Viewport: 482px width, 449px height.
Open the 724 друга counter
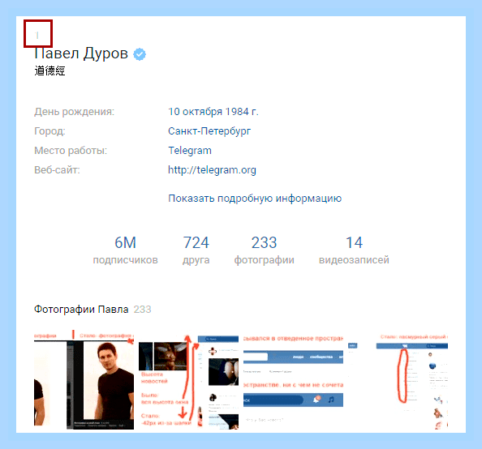click(x=196, y=250)
